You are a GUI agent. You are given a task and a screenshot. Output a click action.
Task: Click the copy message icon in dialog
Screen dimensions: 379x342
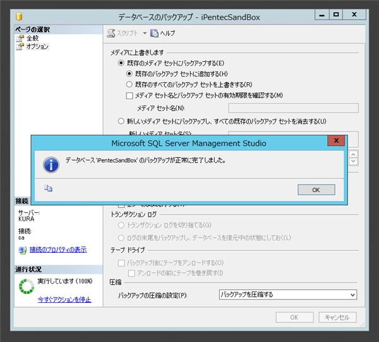48,188
